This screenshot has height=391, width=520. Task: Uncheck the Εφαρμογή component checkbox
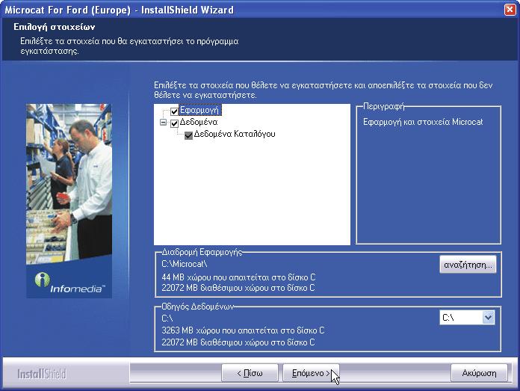click(x=174, y=111)
